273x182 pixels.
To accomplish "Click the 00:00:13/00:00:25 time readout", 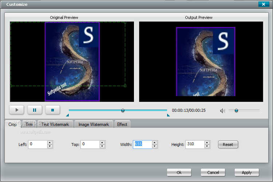I will click(189, 110).
